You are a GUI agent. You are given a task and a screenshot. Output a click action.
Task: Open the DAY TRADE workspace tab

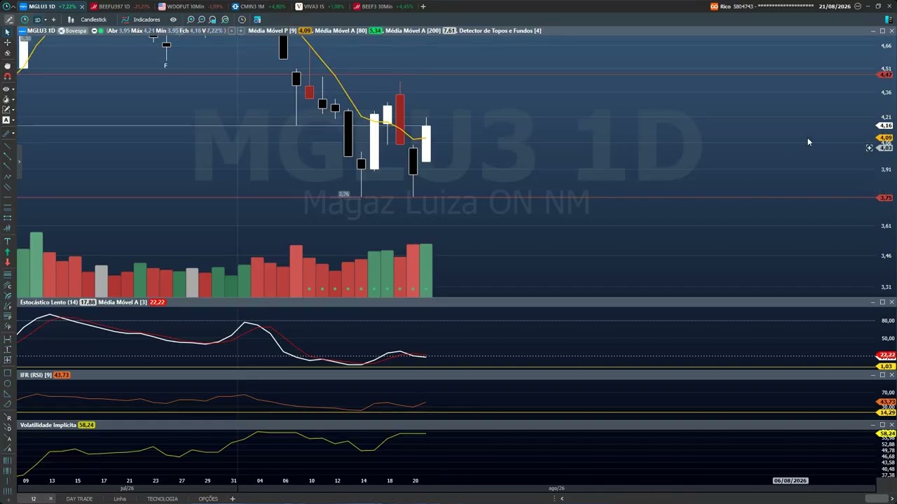tap(79, 499)
